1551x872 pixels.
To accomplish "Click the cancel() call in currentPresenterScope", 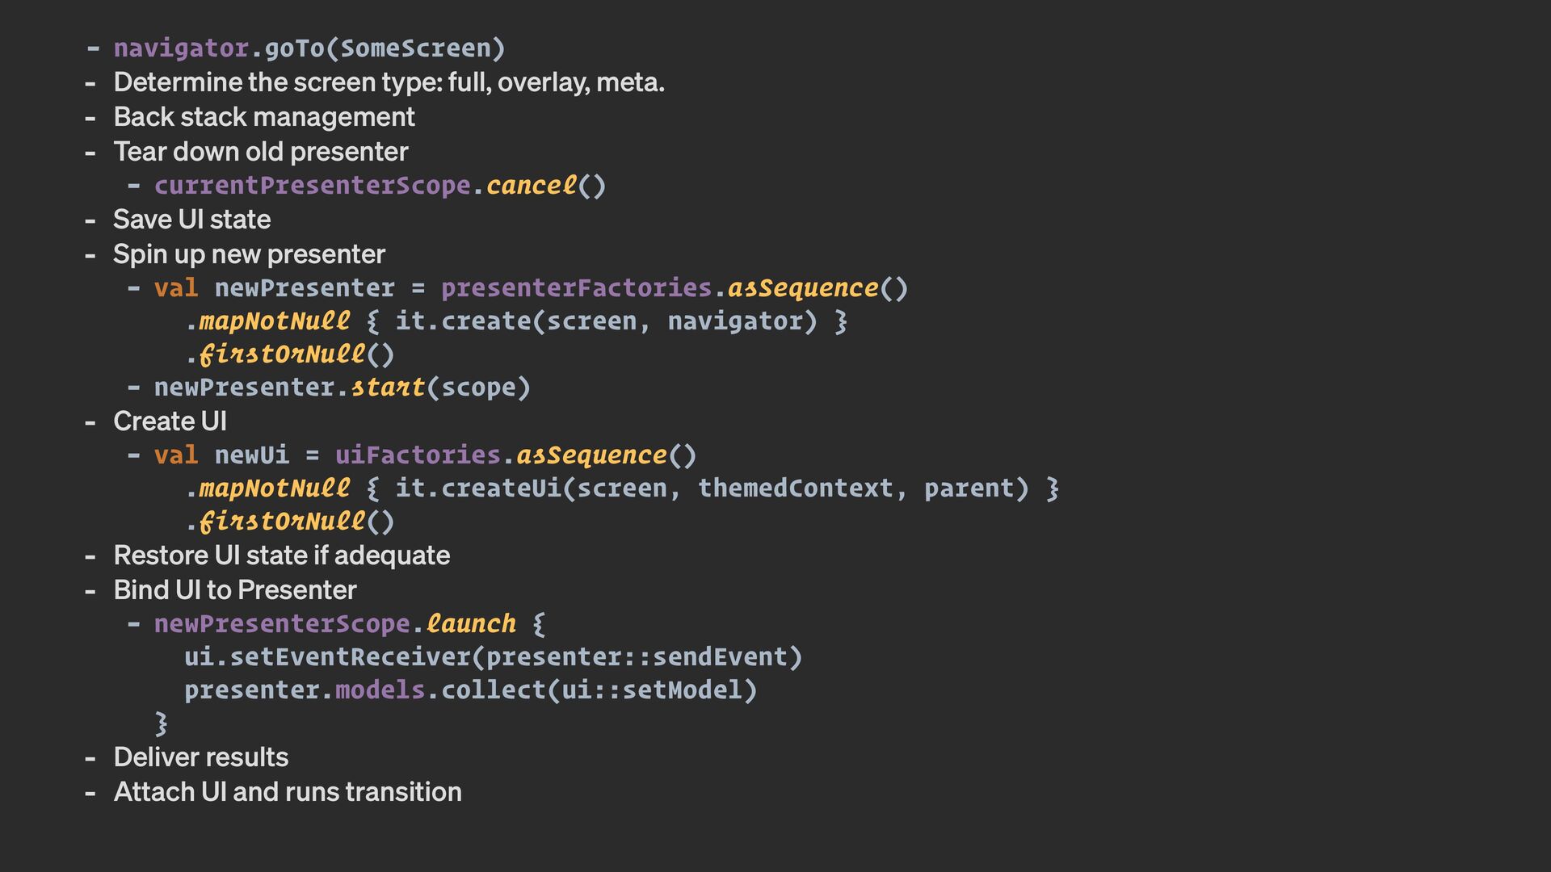I will click(546, 185).
